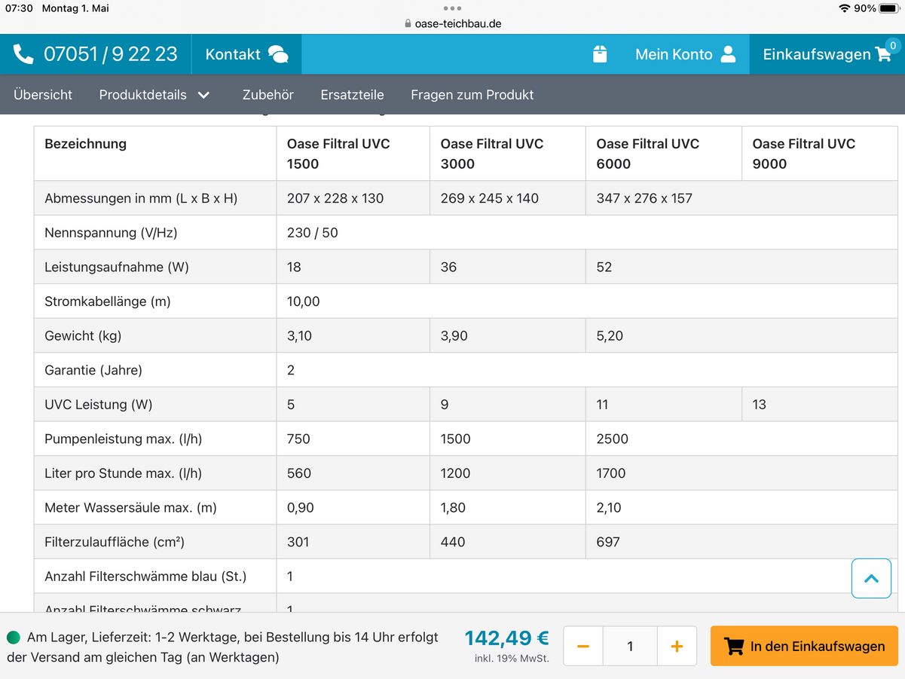The height and width of the screenshot is (679, 905).
Task: Select dimension value 347 x 276 x 157
Action: click(644, 198)
